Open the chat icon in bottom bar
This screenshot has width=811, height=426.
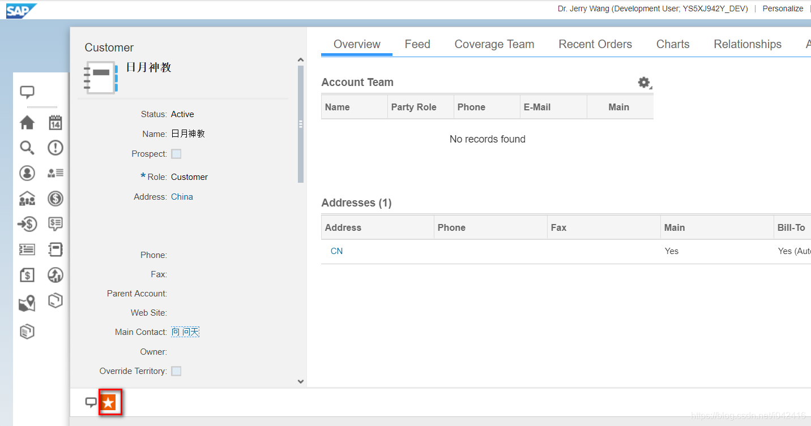[x=91, y=403]
